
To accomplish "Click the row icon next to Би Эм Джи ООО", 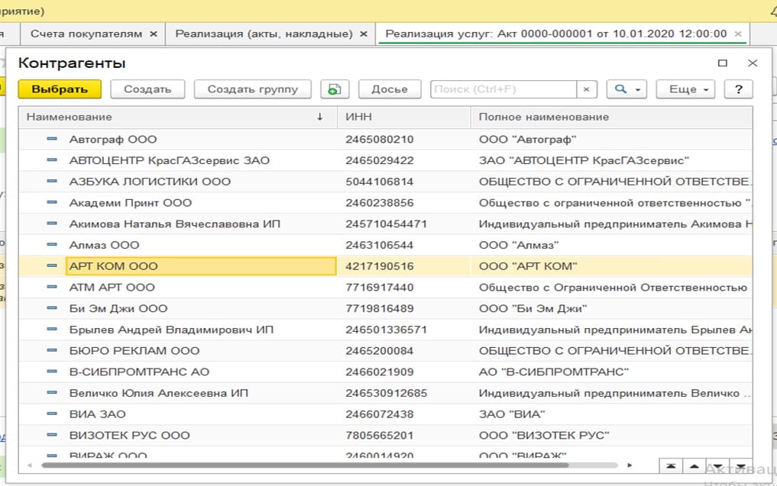I will tap(51, 307).
